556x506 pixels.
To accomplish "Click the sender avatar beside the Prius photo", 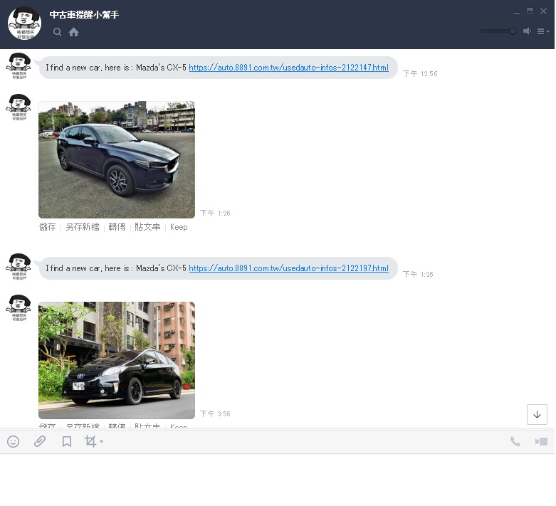I will click(x=19, y=307).
